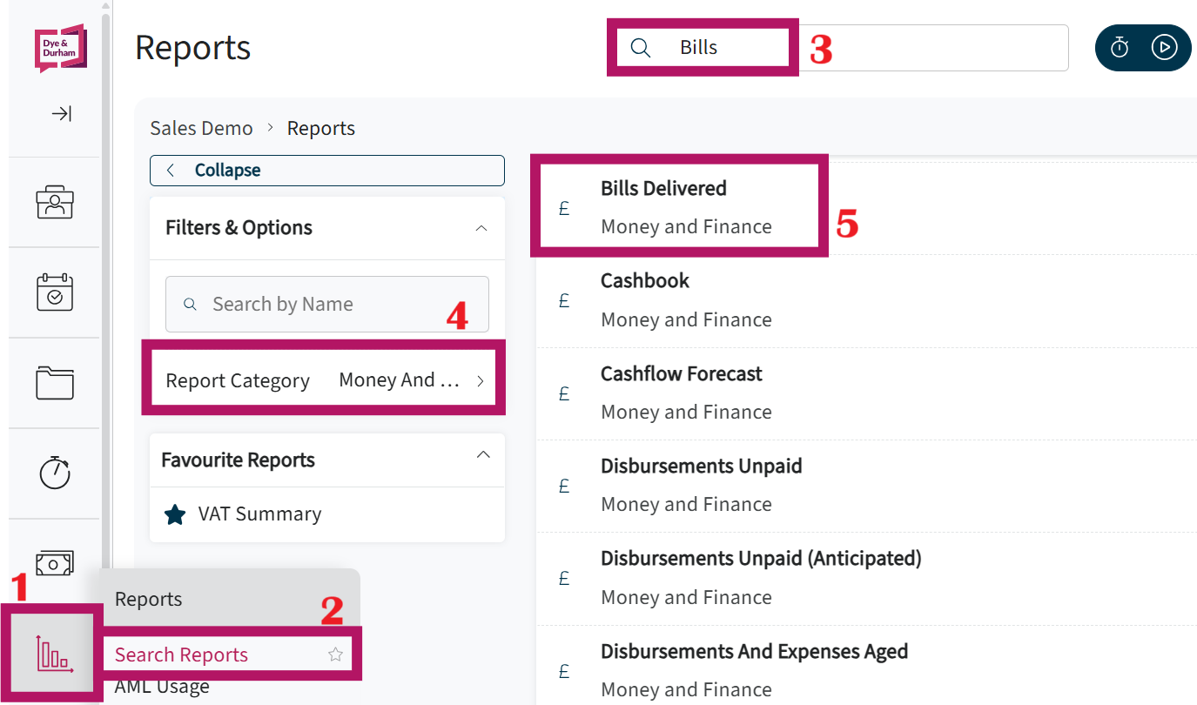Open the briefcase contacts sidebar icon
Screen dimensions: 1197x705
pyautogui.click(x=55, y=202)
